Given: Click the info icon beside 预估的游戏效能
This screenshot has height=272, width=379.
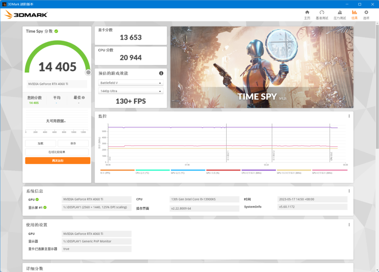Looking at the screenshot, I should tap(161, 73).
